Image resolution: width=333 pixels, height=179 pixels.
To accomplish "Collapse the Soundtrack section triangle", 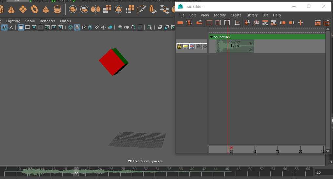I will (x=211, y=37).
